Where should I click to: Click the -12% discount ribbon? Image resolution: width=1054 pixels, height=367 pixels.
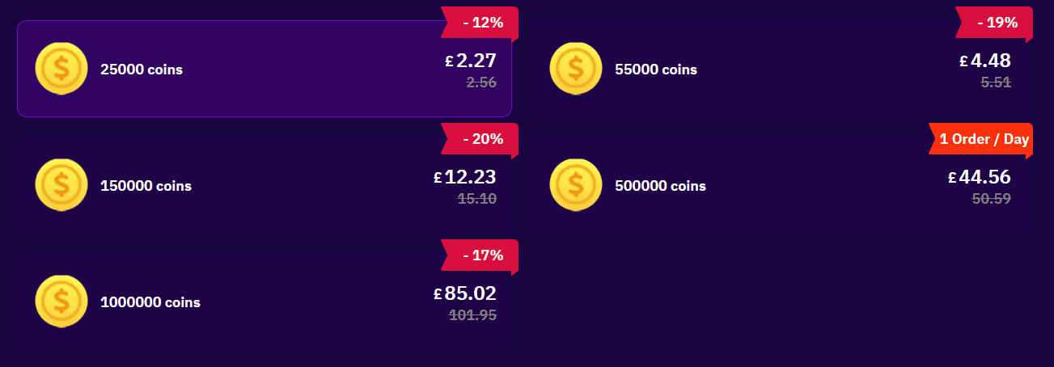click(480, 23)
